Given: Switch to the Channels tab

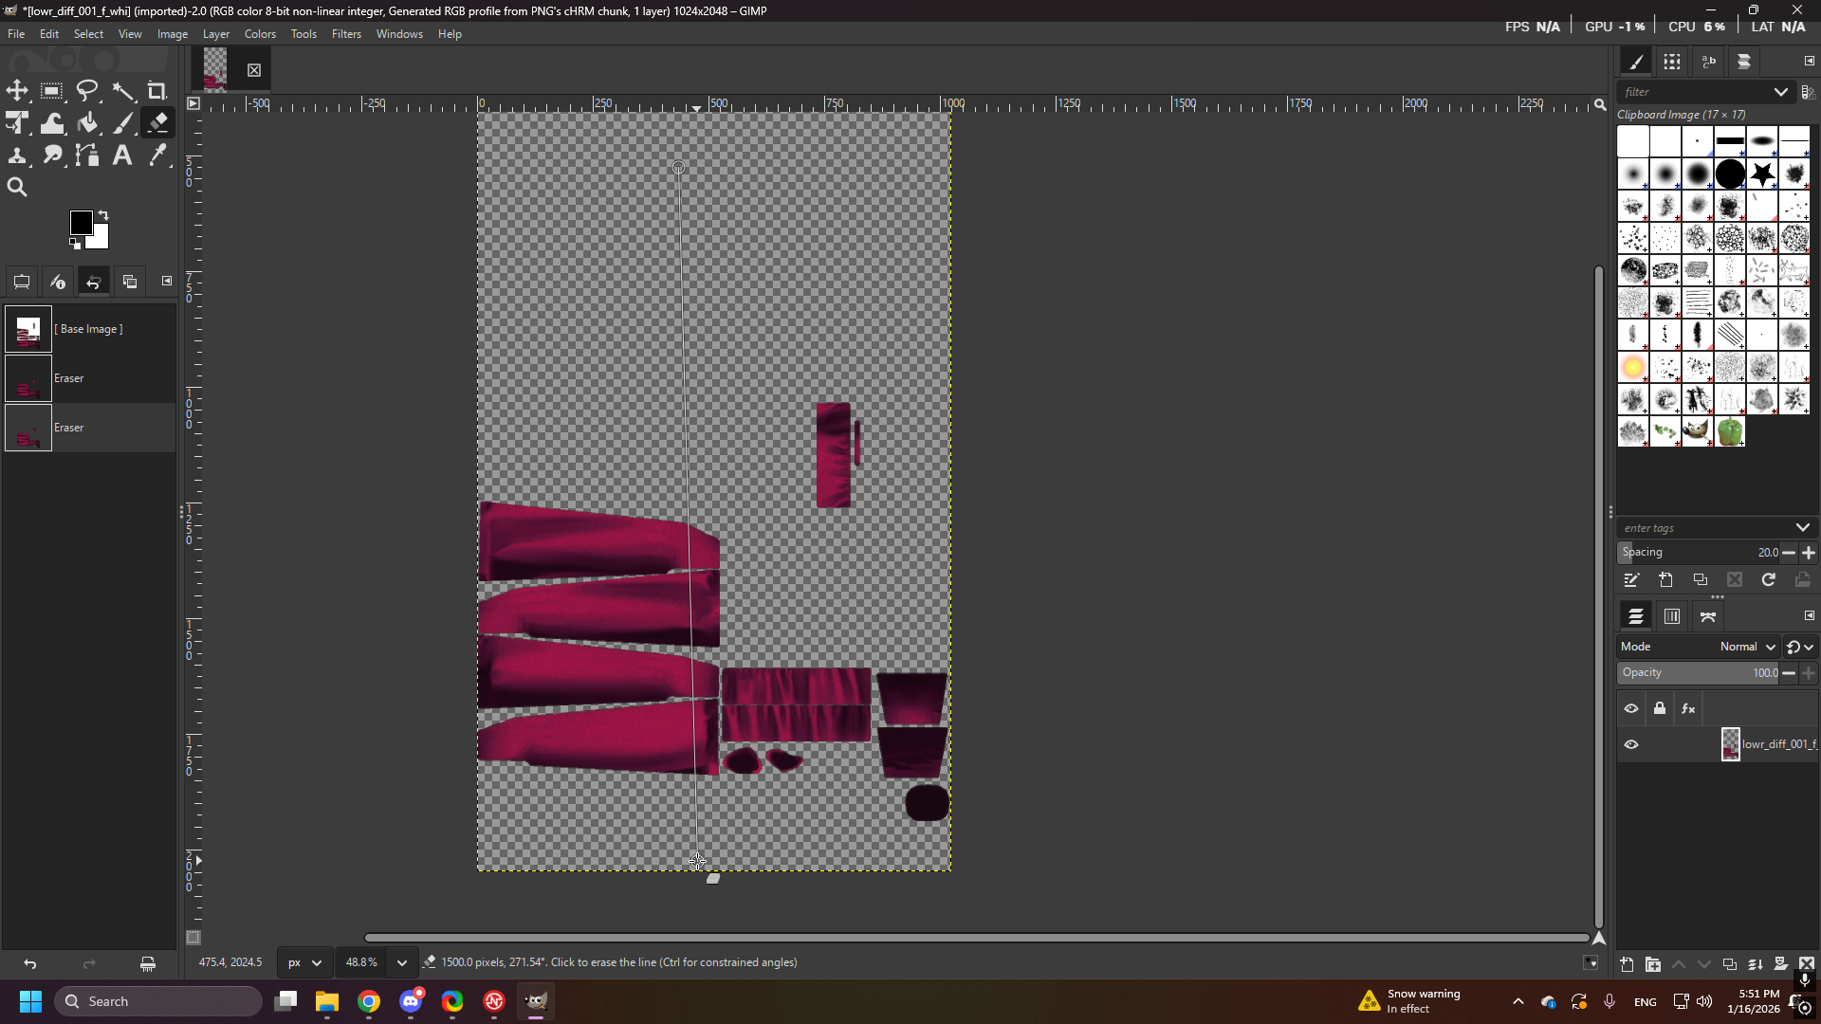Looking at the screenshot, I should [x=1672, y=616].
